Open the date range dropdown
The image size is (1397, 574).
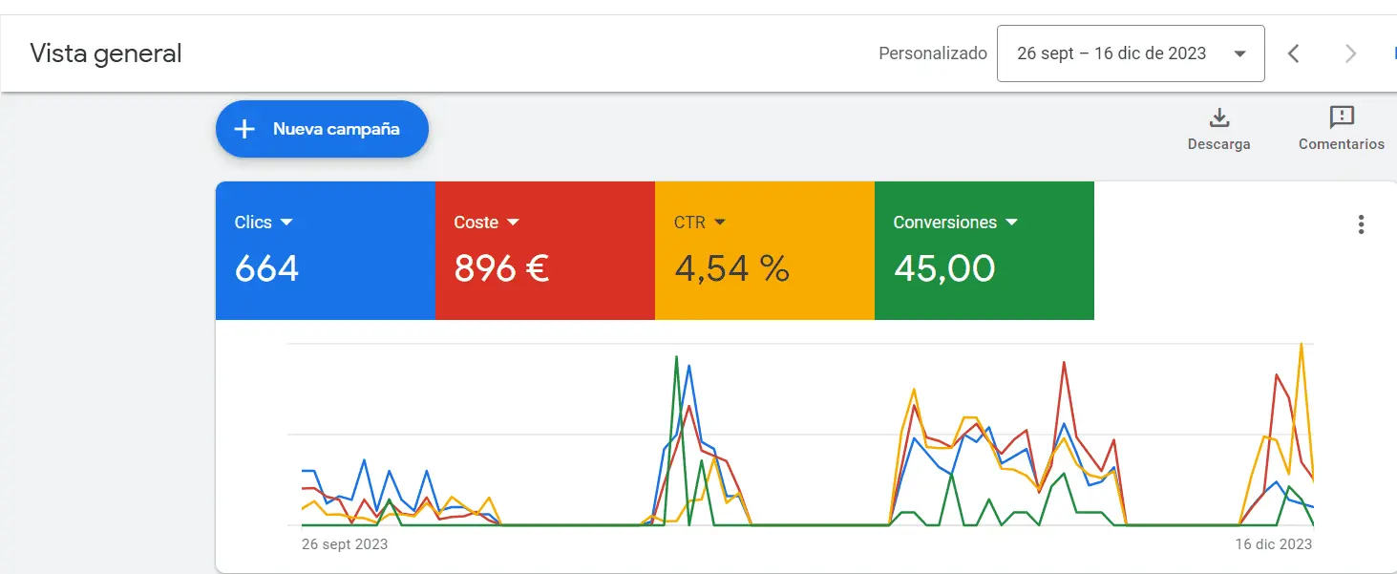(1131, 53)
